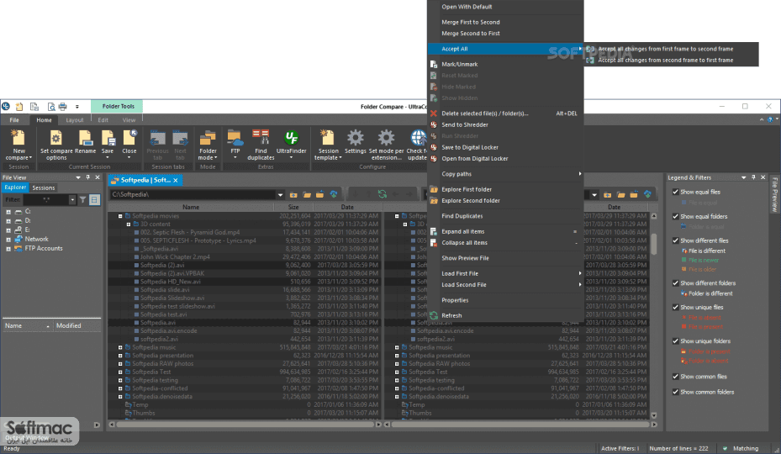Click the list view toggle icon beside filter funnel
781x454 pixels.
(x=94, y=200)
